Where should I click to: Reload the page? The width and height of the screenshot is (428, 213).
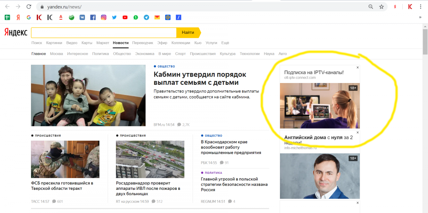point(29,7)
